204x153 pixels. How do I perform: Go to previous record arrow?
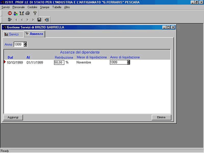[22, 20]
